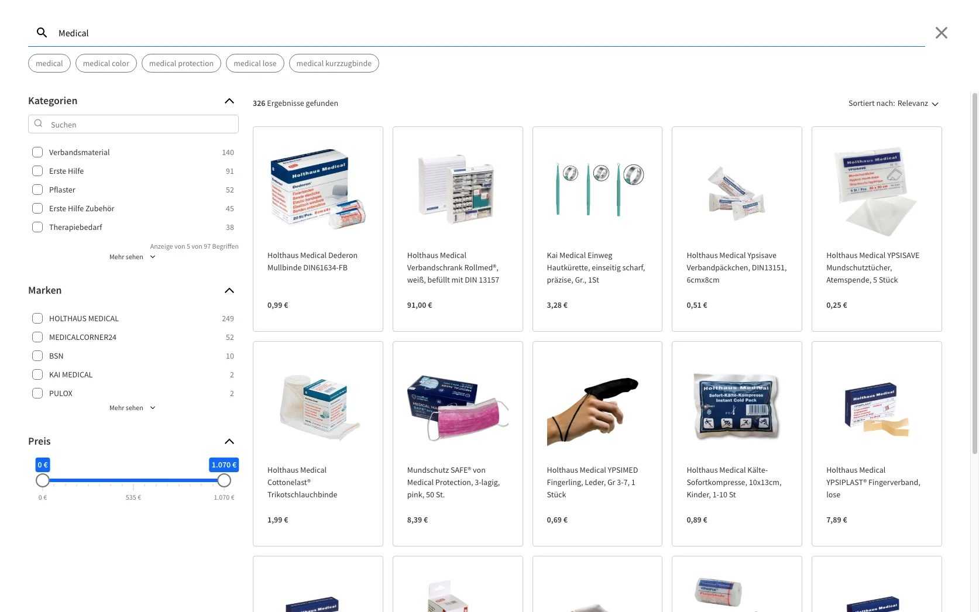Close the search overlay with X
This screenshot has height=612, width=979.
941,33
